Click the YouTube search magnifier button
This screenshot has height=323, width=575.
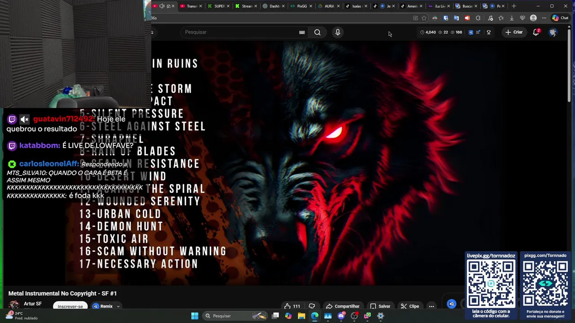click(317, 32)
